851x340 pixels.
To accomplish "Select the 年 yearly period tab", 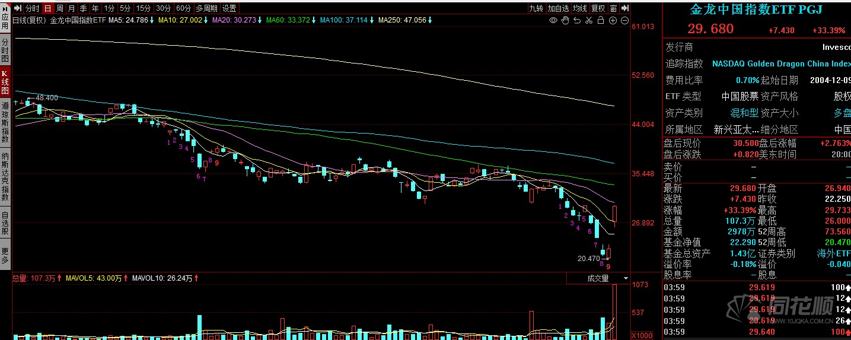I will pyautogui.click(x=95, y=8).
